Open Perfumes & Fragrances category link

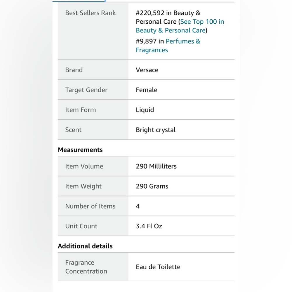click(x=168, y=46)
